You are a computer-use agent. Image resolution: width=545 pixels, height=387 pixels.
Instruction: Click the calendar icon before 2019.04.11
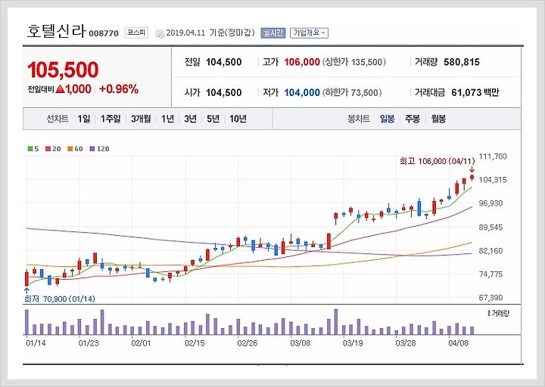click(160, 34)
